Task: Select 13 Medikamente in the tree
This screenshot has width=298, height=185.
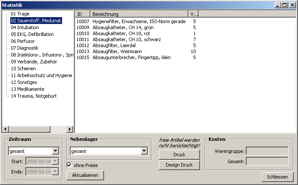Action: click(28, 89)
